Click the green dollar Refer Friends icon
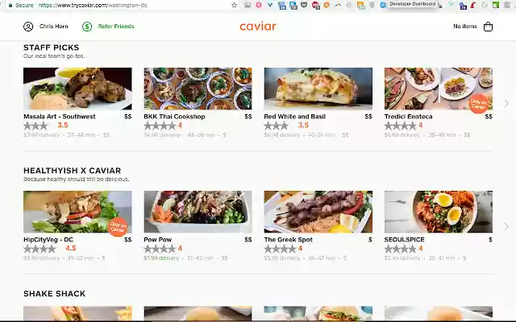Screen dimensions: 516x322 [87, 27]
